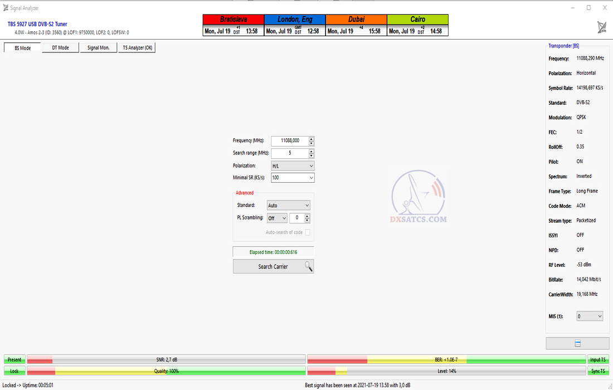The width and height of the screenshot is (613, 390).
Task: Click the green Present status indicator
Action: pyautogui.click(x=14, y=360)
